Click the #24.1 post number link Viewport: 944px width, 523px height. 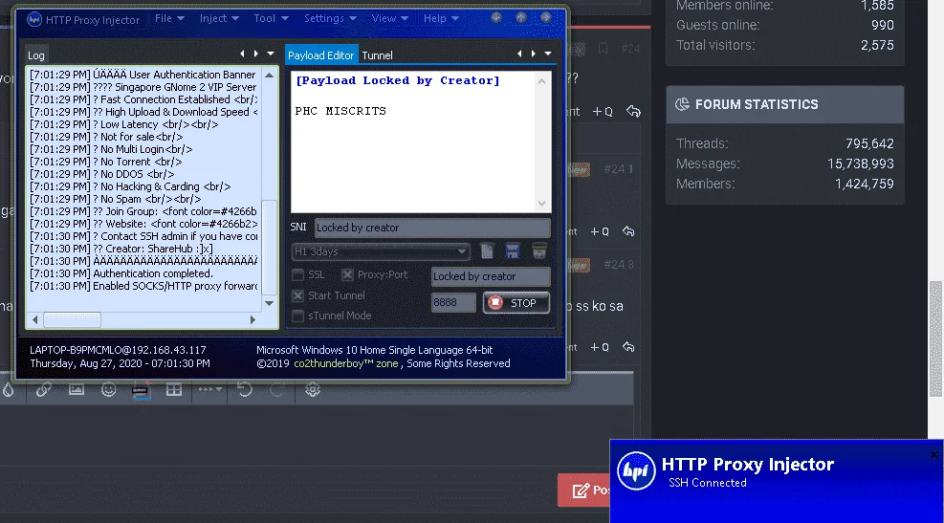618,169
